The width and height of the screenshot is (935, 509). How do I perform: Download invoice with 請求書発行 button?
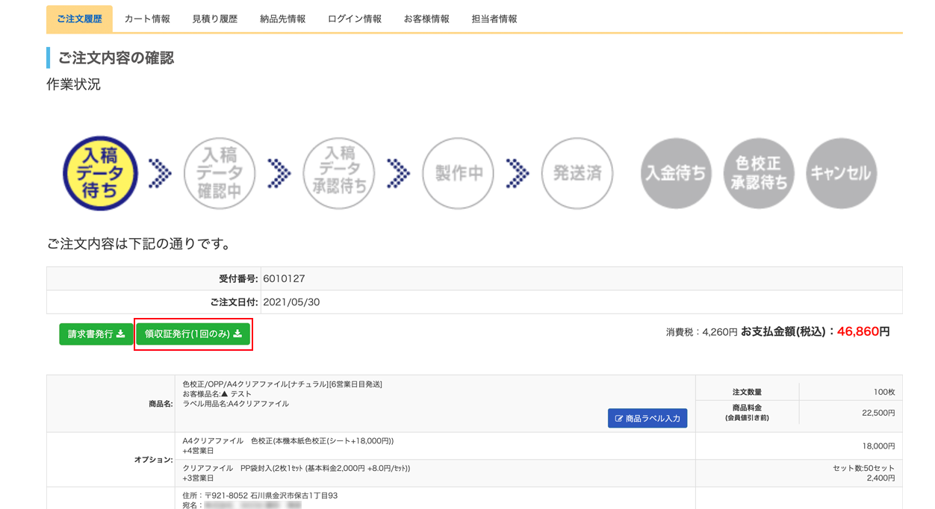[x=96, y=334]
